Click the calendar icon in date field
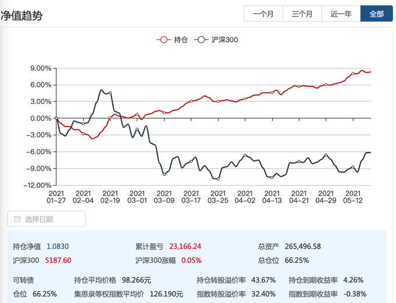396x303 pixels. [17, 219]
